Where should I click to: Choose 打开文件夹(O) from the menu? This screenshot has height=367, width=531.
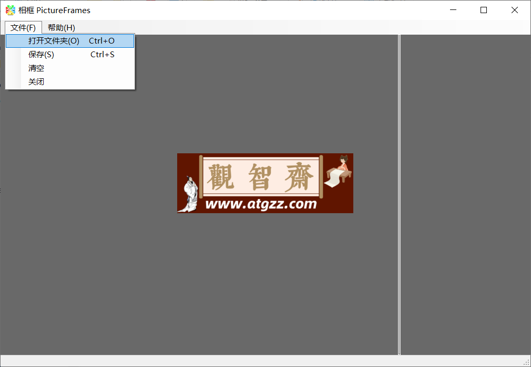click(x=70, y=41)
